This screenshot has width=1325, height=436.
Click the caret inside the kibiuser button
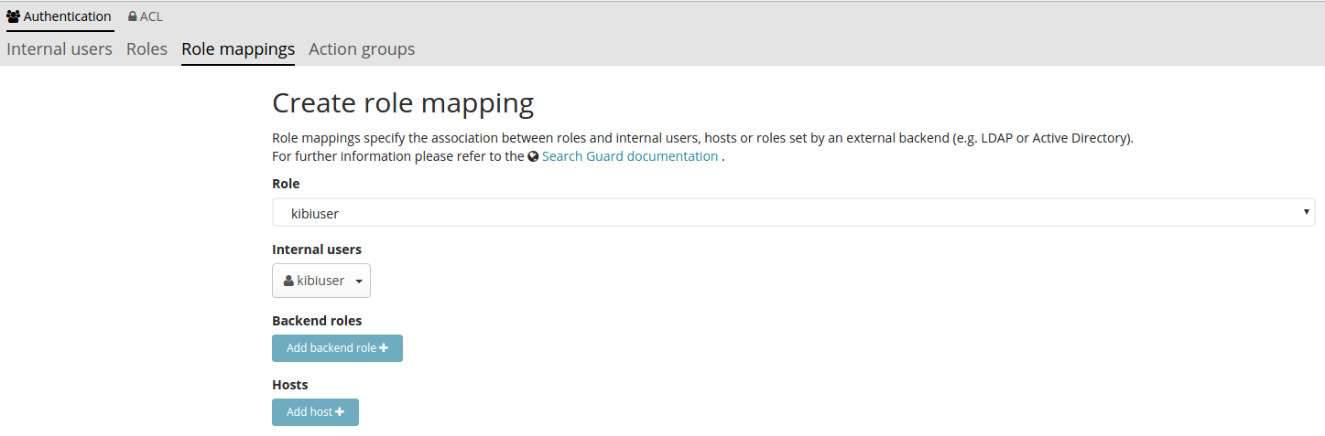pyautogui.click(x=359, y=282)
